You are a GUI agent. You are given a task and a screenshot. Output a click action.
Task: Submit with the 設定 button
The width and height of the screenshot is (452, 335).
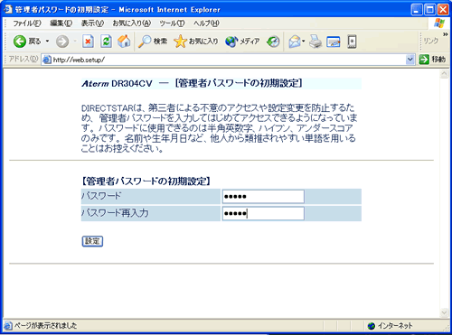pos(92,241)
